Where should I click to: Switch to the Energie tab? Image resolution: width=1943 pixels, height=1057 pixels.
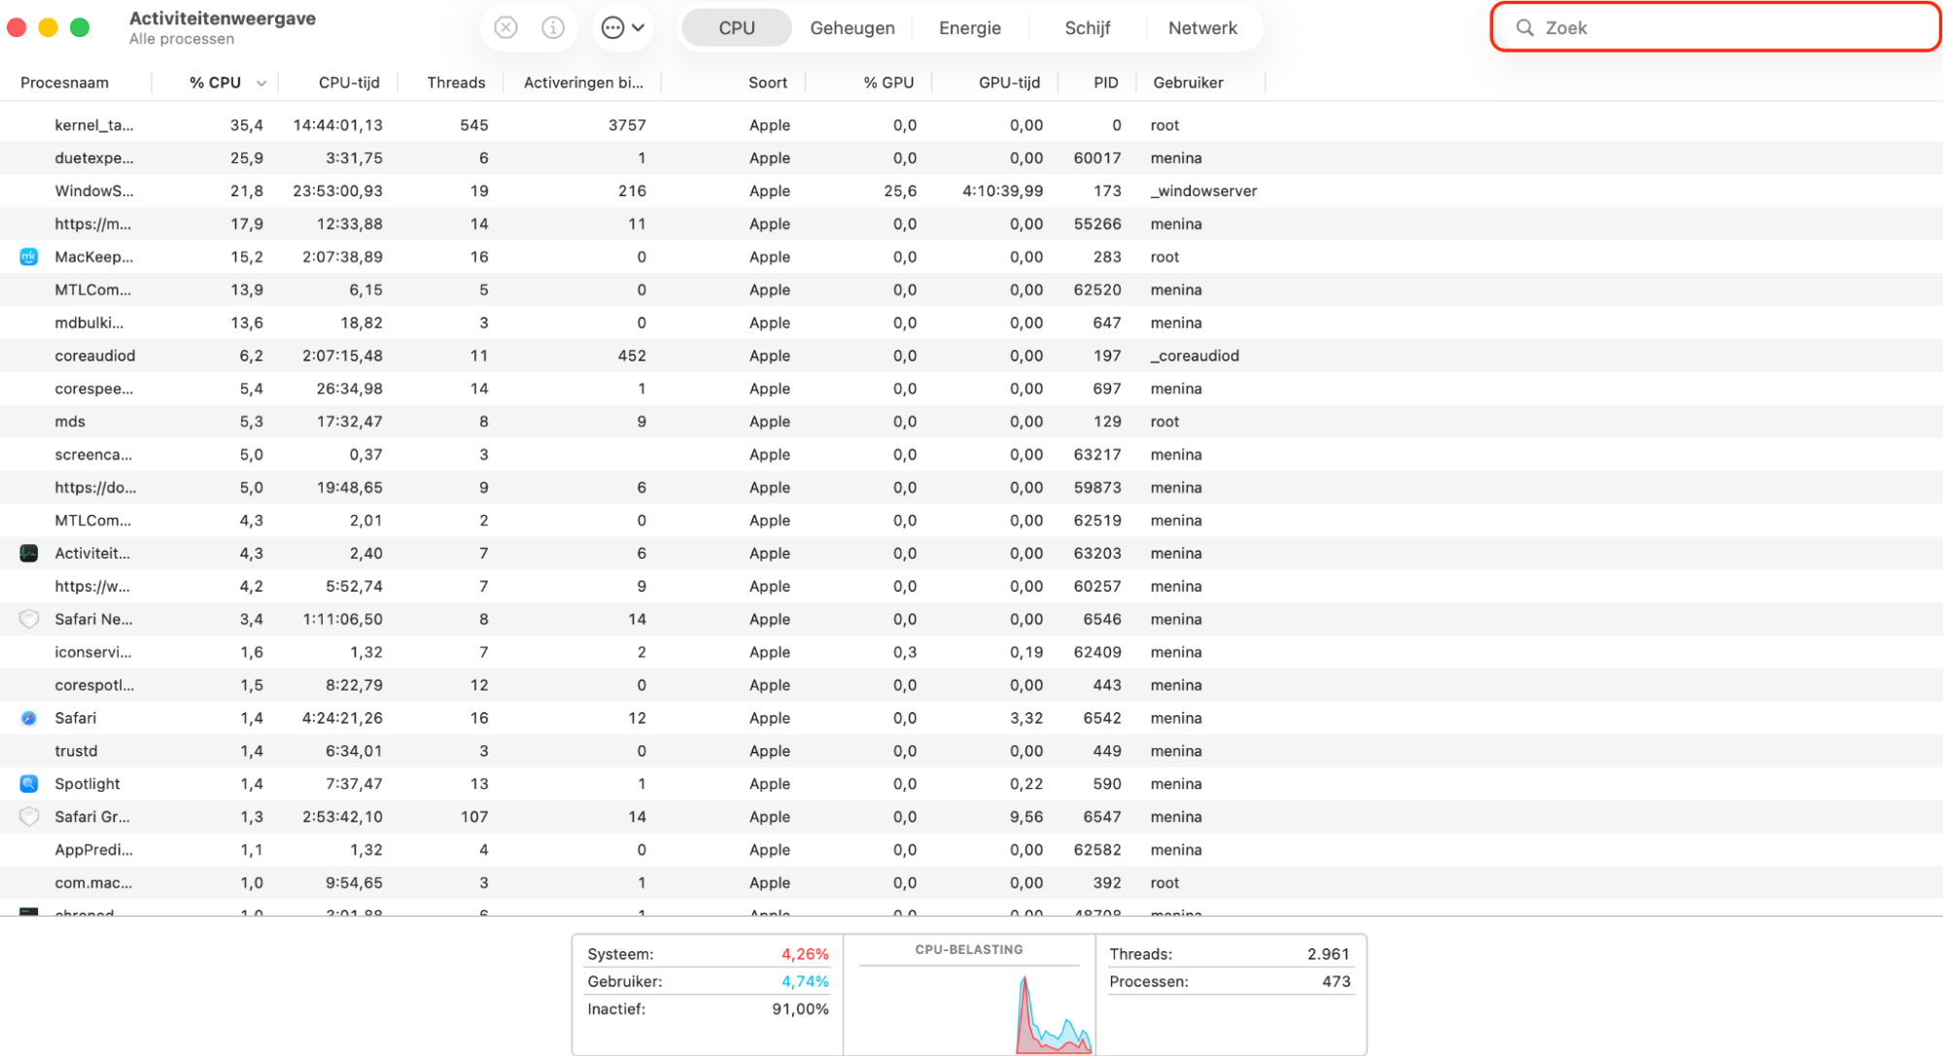969,27
